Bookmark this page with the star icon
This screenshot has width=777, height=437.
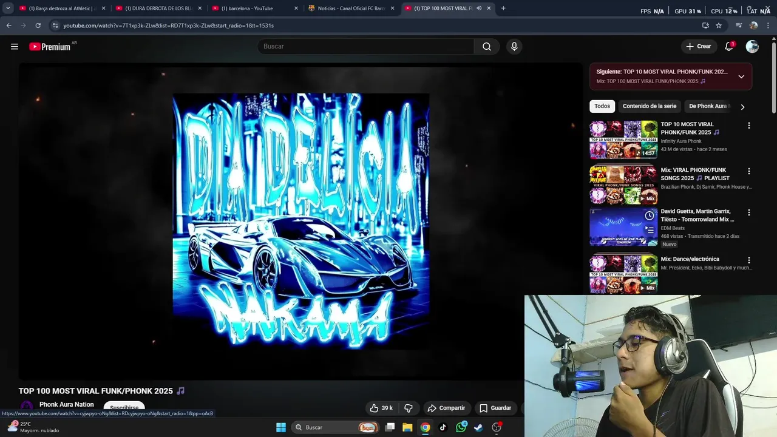click(x=719, y=25)
